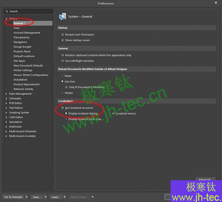Click the Advanced button
Viewport: 222px width, 202px height.
pos(205,179)
